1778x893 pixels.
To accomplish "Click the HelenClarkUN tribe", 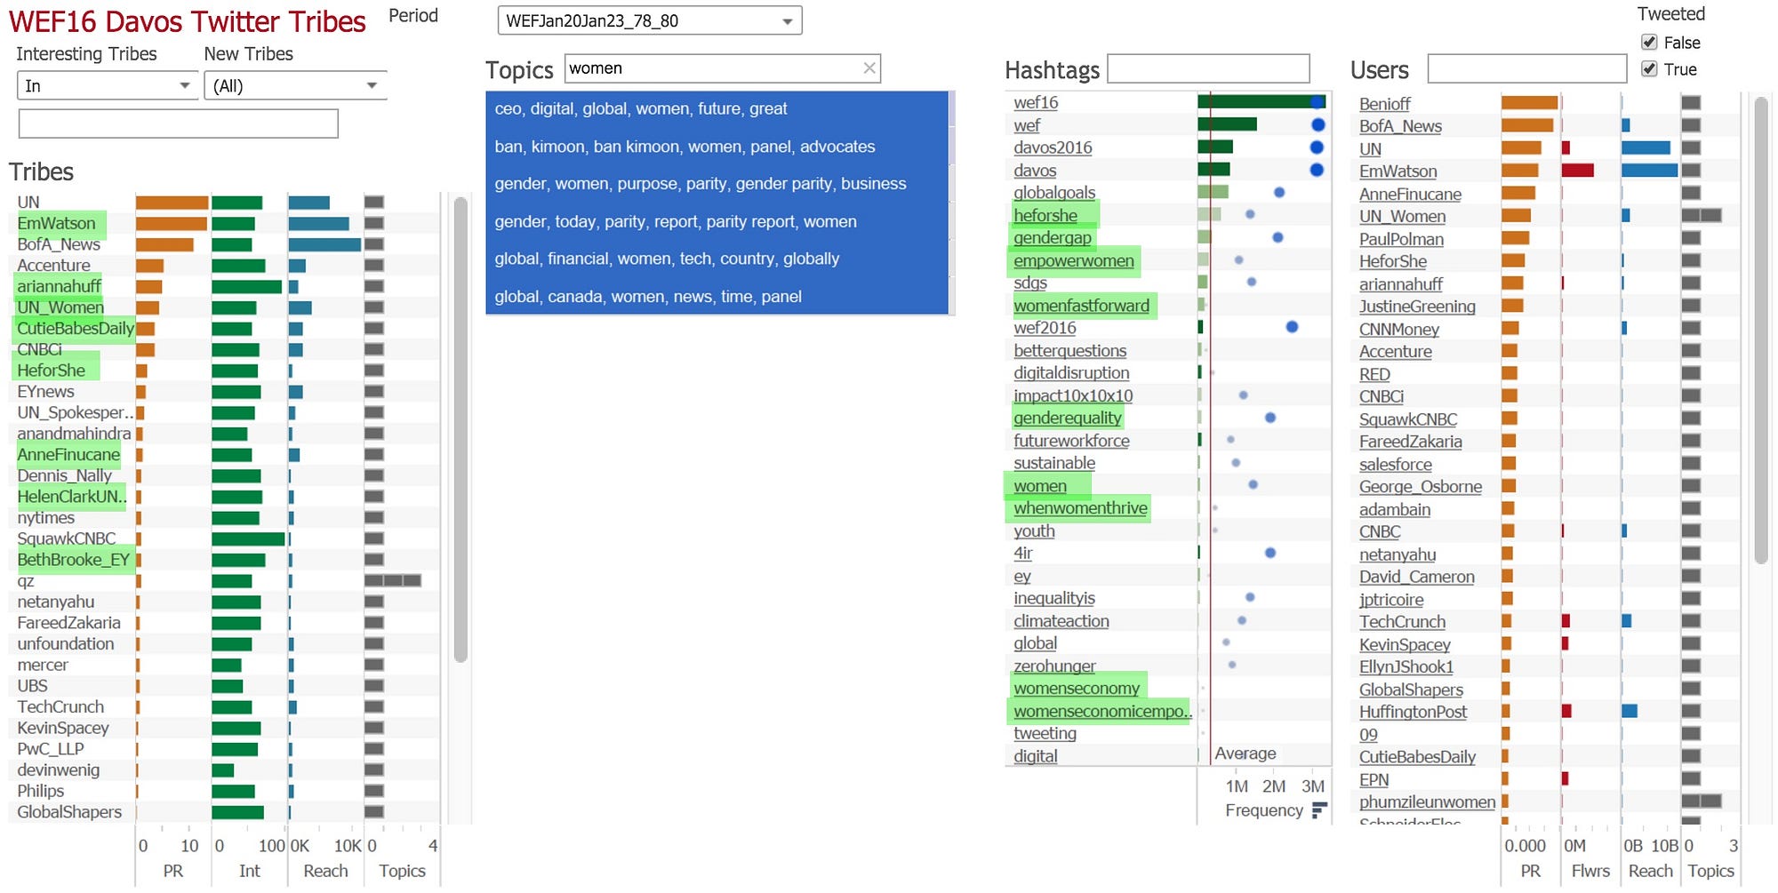I will [x=72, y=497].
